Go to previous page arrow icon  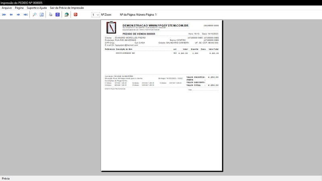point(11,14)
